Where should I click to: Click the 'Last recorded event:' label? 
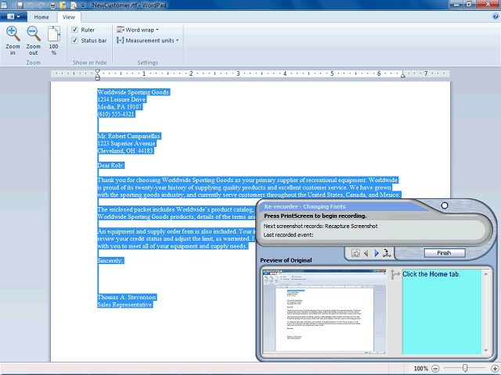289,235
